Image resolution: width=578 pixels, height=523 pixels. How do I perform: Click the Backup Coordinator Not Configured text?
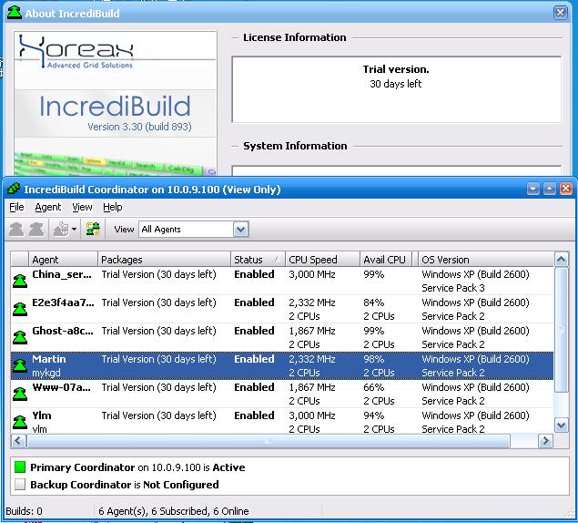coord(125,485)
